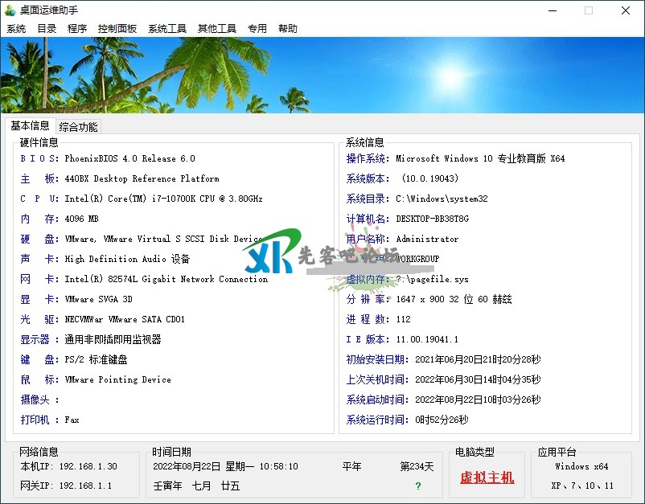Click the green question mark icon

417,486
